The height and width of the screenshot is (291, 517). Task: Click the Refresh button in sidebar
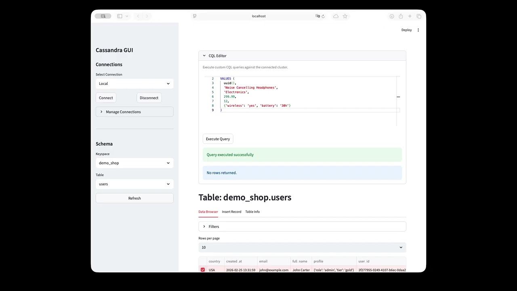click(135, 198)
